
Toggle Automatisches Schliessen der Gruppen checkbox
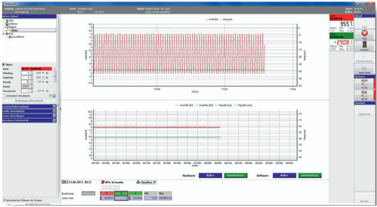(x=4, y=200)
